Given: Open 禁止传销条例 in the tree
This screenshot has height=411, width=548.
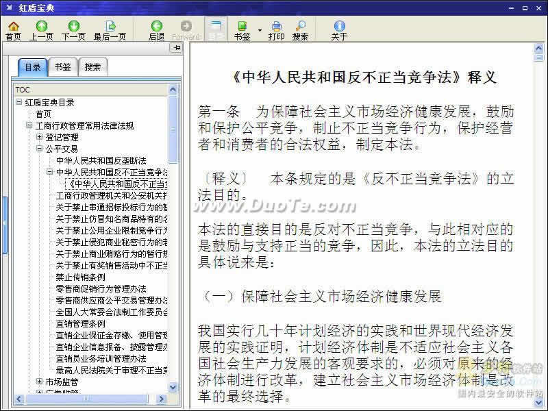Looking at the screenshot, I should pos(80,277).
